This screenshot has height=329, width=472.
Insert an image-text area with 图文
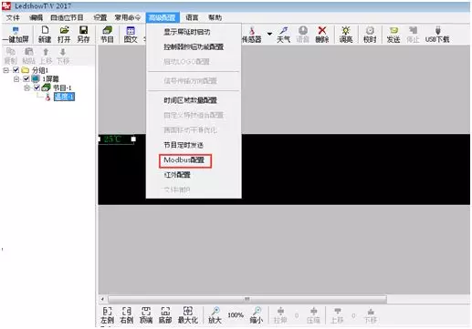coord(131,35)
